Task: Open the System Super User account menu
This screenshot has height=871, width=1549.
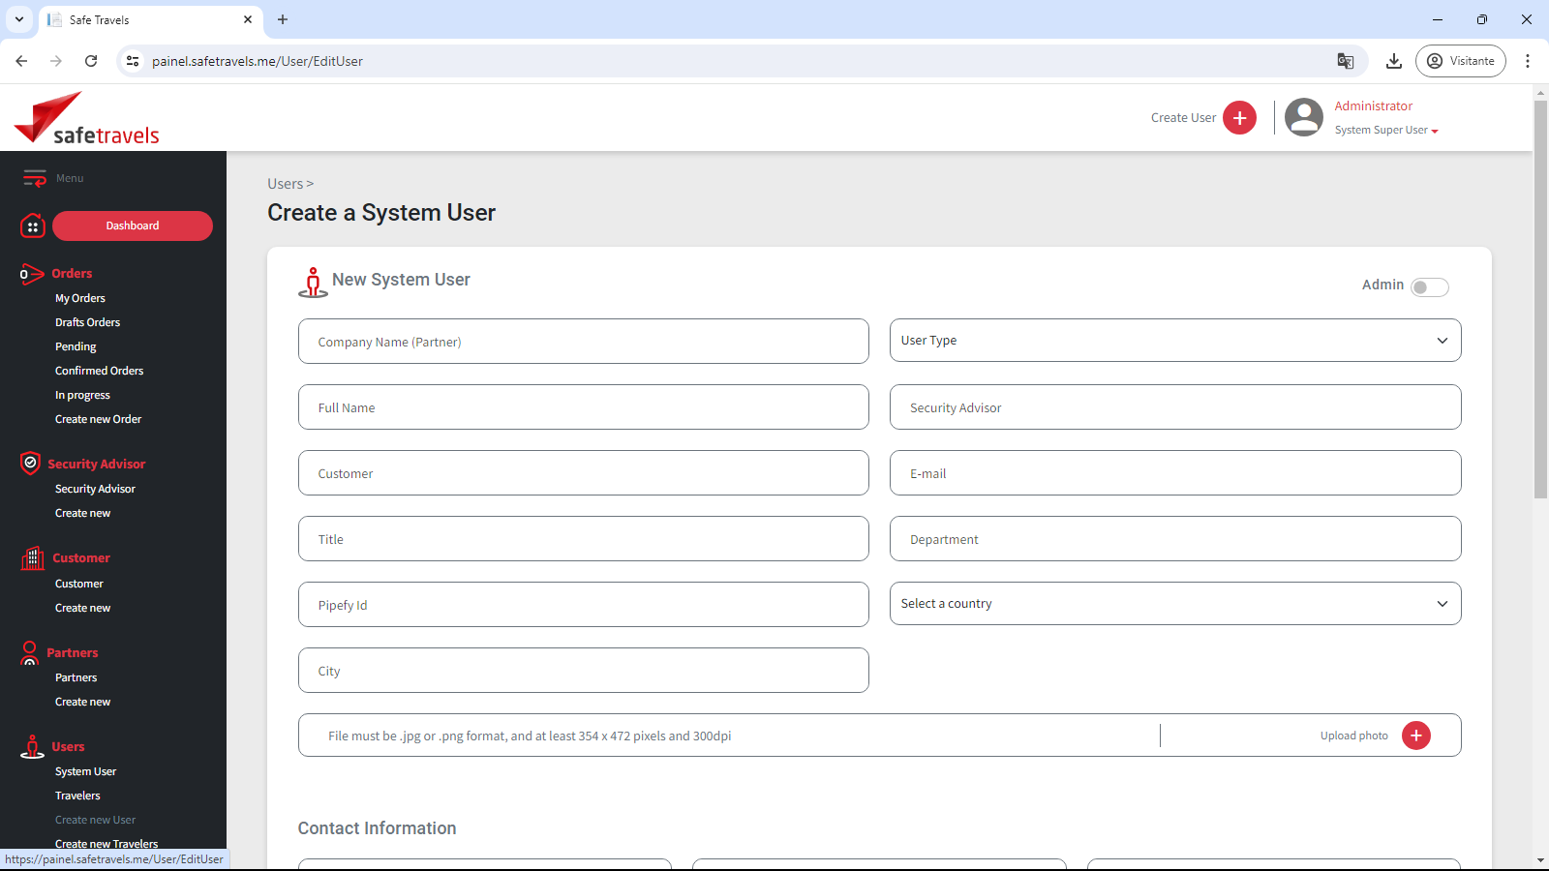Action: point(1386,131)
